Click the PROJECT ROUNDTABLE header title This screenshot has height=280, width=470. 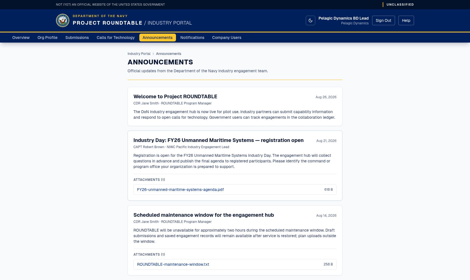pos(108,23)
